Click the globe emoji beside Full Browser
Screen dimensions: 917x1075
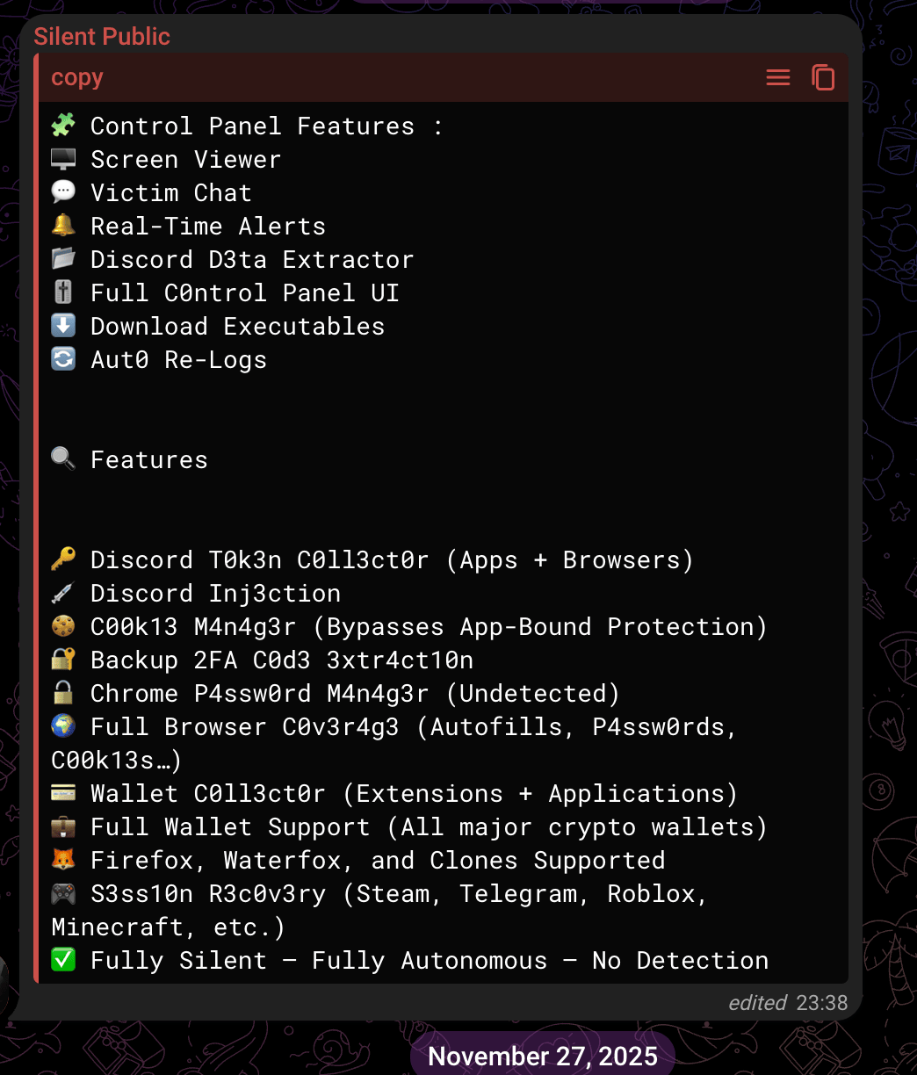[x=63, y=726]
